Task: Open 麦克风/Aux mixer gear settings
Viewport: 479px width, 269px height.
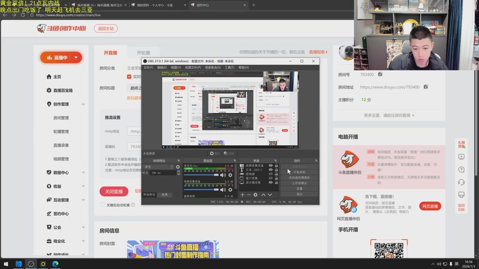Action: (x=231, y=175)
